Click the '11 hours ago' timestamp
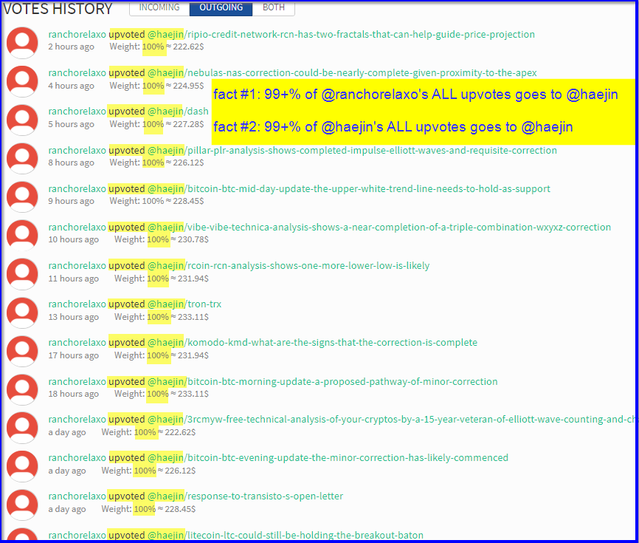639x543 pixels. click(x=73, y=279)
